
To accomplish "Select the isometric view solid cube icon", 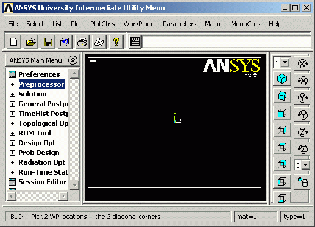I will pos(282,79).
